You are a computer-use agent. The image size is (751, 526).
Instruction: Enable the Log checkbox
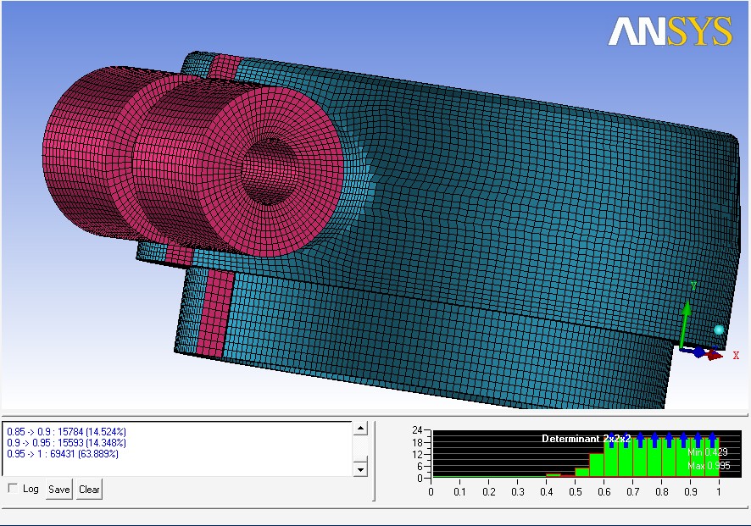[x=12, y=489]
